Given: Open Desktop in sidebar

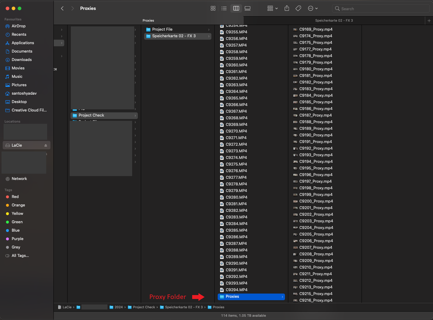Looking at the screenshot, I should click(x=19, y=102).
